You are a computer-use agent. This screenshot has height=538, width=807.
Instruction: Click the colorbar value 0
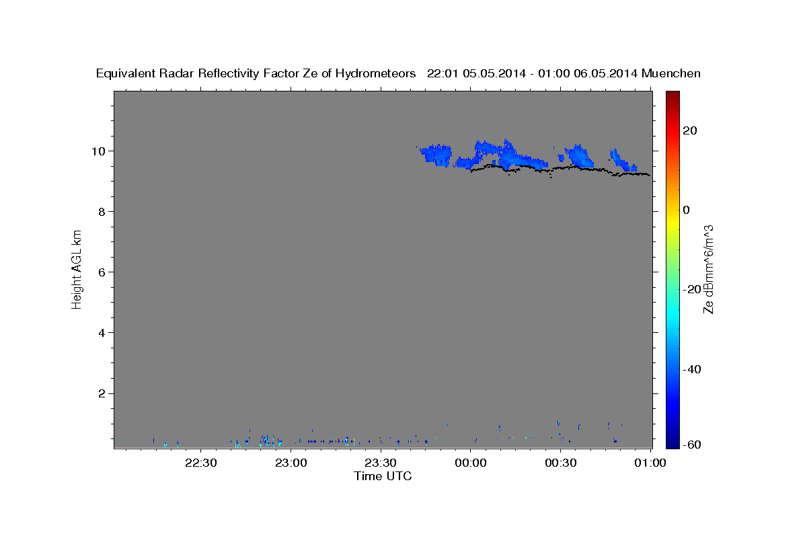coord(687,210)
